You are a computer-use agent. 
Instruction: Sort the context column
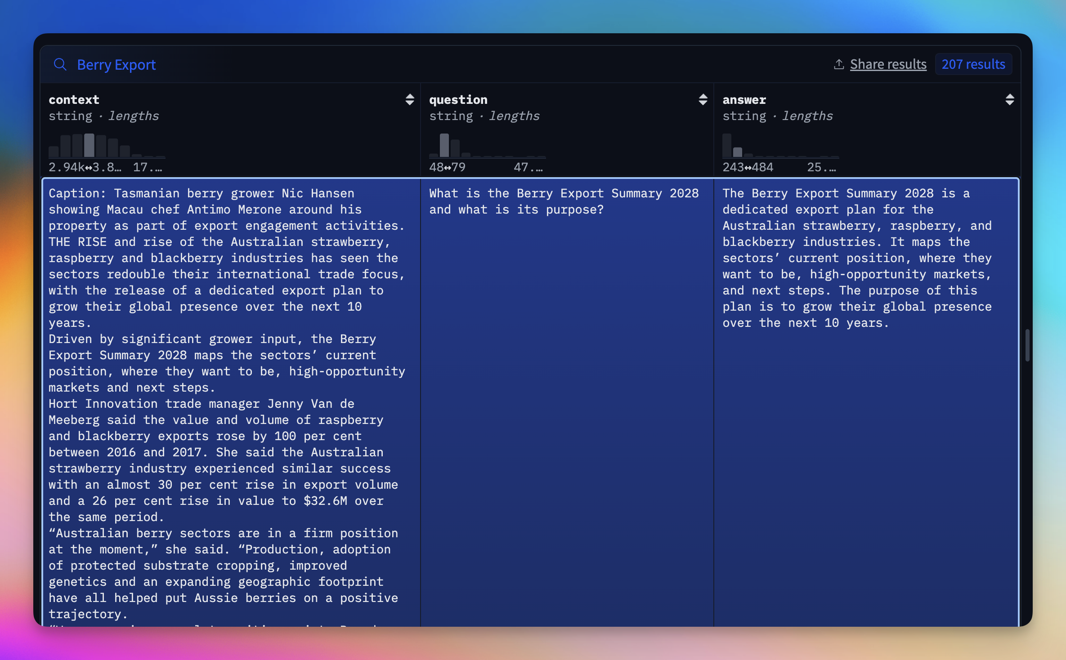click(x=409, y=99)
